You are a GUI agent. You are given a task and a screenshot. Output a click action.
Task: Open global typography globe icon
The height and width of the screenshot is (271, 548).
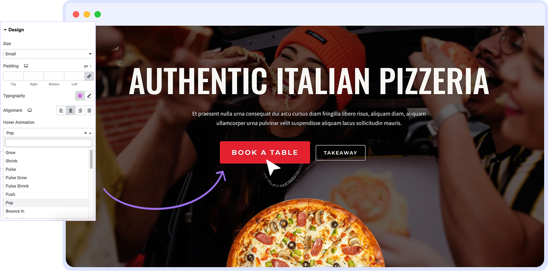[x=80, y=96]
